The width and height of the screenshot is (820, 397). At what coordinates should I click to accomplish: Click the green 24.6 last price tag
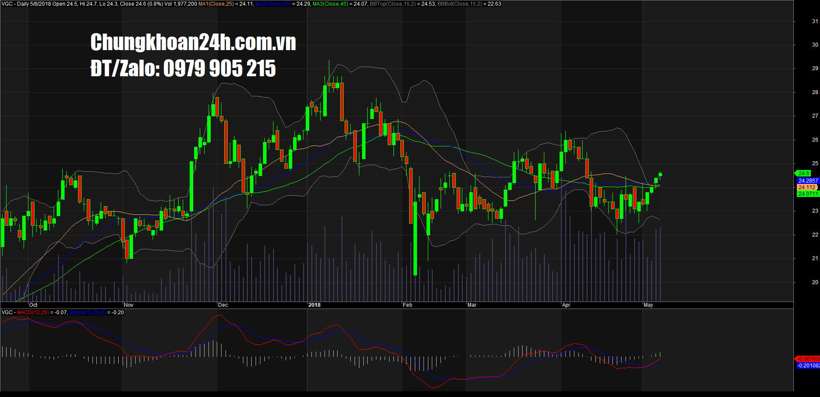pyautogui.click(x=803, y=173)
